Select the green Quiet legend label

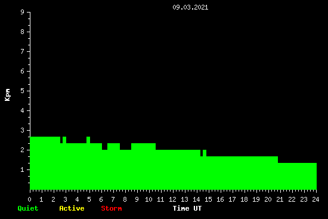point(28,208)
